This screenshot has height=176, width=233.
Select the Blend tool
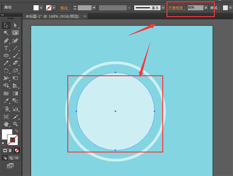15,101
